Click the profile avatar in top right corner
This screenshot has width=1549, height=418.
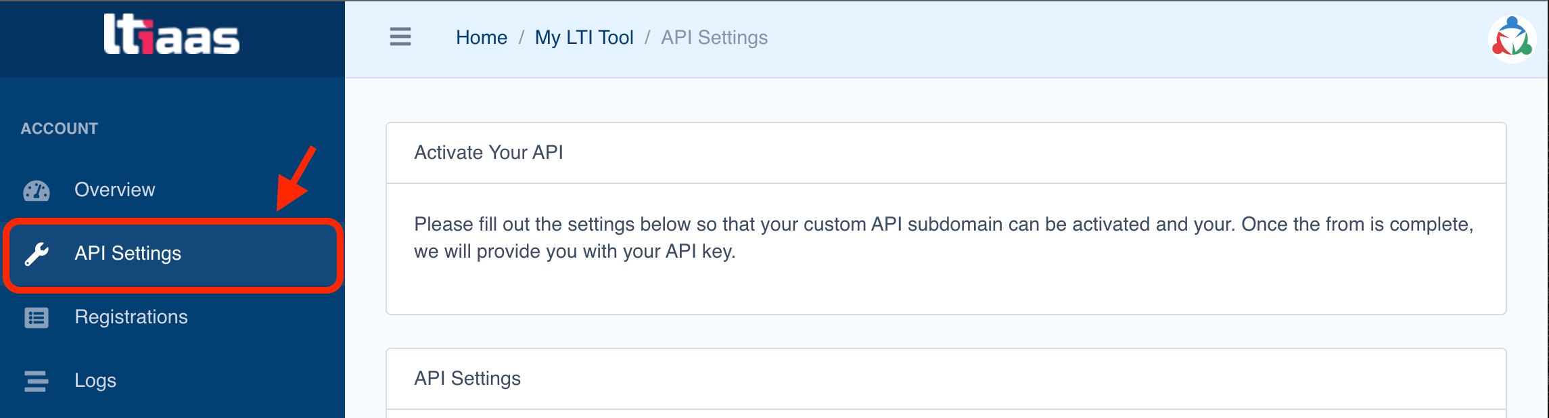[x=1511, y=39]
